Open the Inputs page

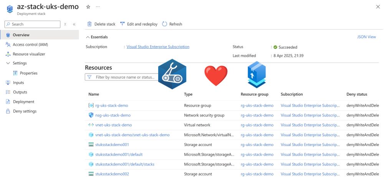[18, 83]
